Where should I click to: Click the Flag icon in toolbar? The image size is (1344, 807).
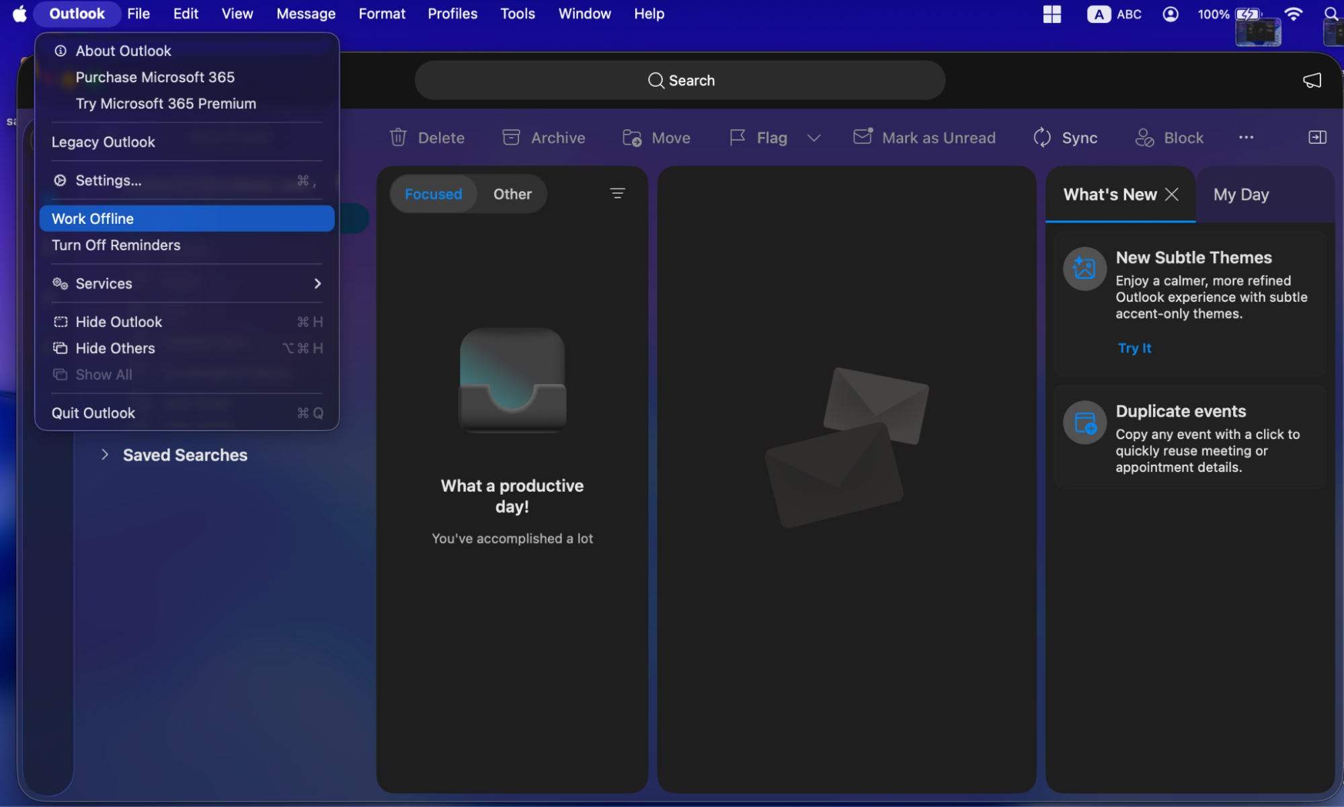738,137
